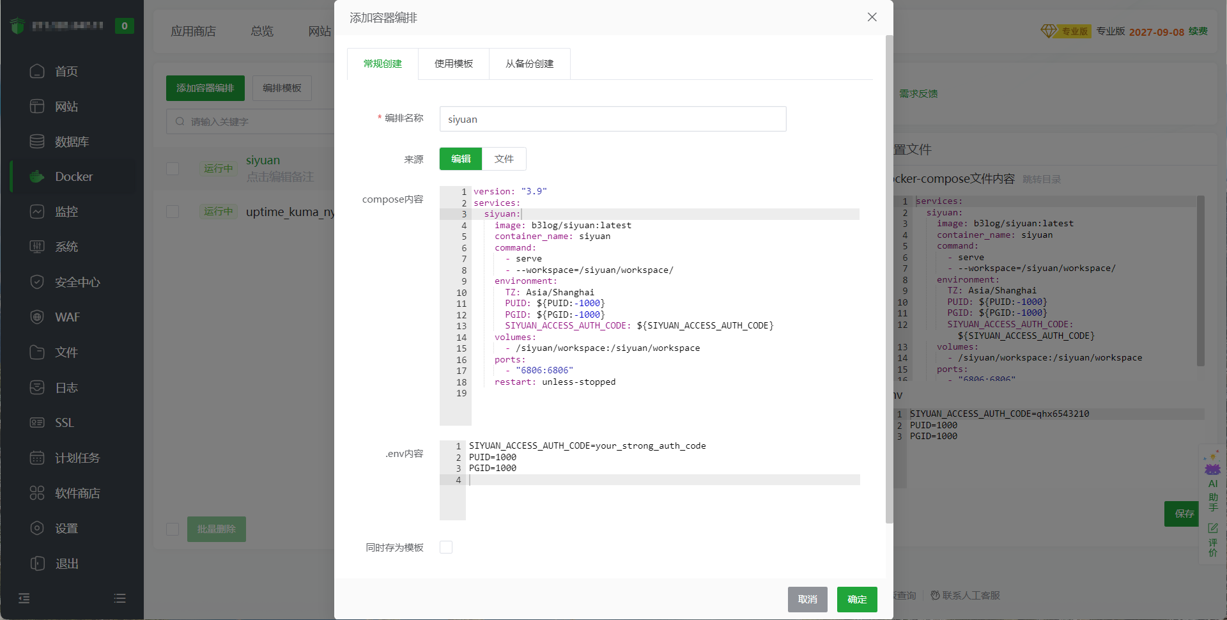1227x620 pixels.
Task: Cancel the dialog with 取消
Action: 808,600
